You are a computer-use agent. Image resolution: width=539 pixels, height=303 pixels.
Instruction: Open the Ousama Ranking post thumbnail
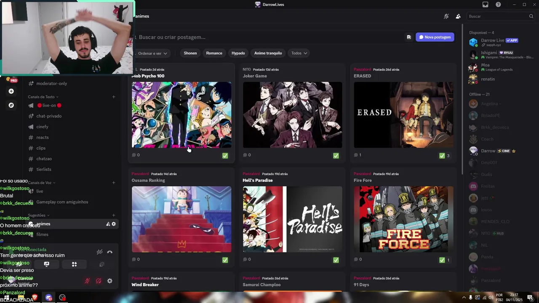tap(181, 219)
